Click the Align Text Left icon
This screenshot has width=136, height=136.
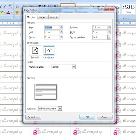(17, 12)
